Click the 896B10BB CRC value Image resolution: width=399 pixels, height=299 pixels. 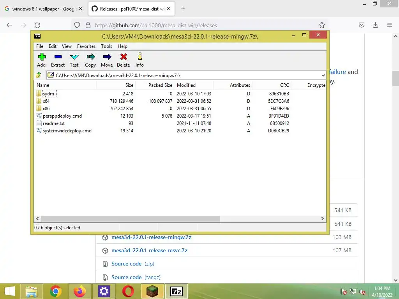(279, 94)
